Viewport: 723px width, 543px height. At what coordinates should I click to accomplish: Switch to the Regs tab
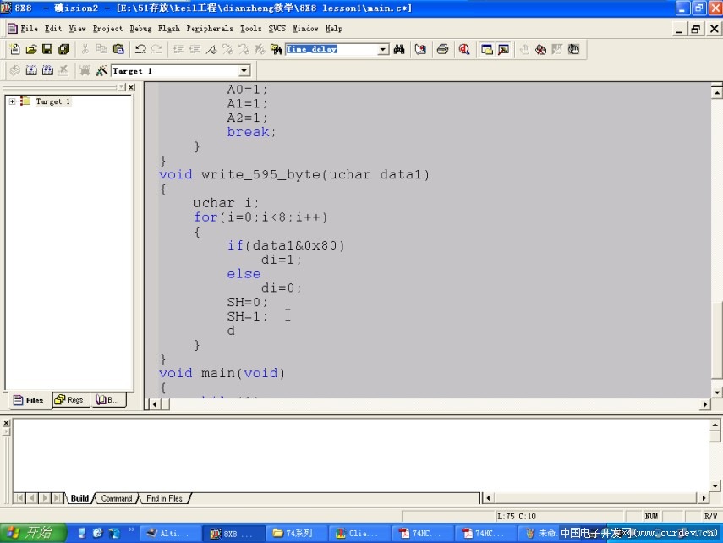69,400
